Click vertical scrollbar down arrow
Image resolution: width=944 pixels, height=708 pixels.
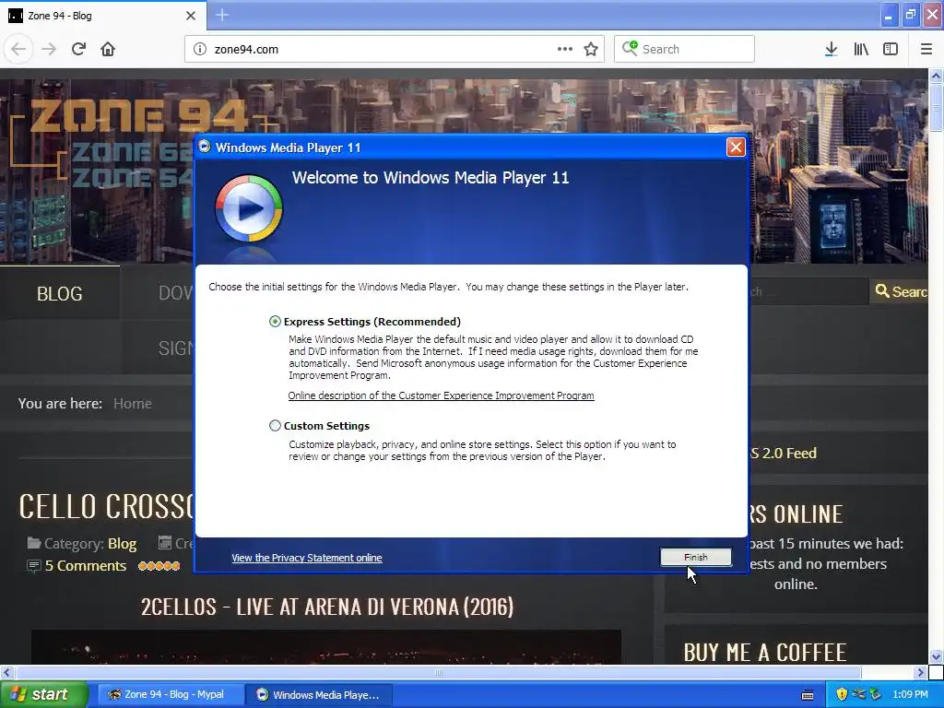click(936, 656)
